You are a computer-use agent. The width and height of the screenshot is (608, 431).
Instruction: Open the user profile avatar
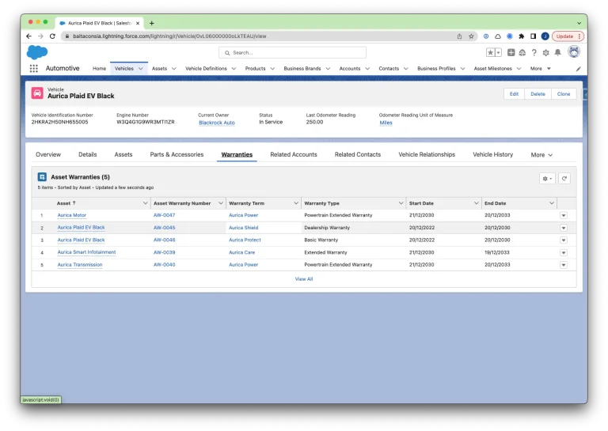(573, 52)
